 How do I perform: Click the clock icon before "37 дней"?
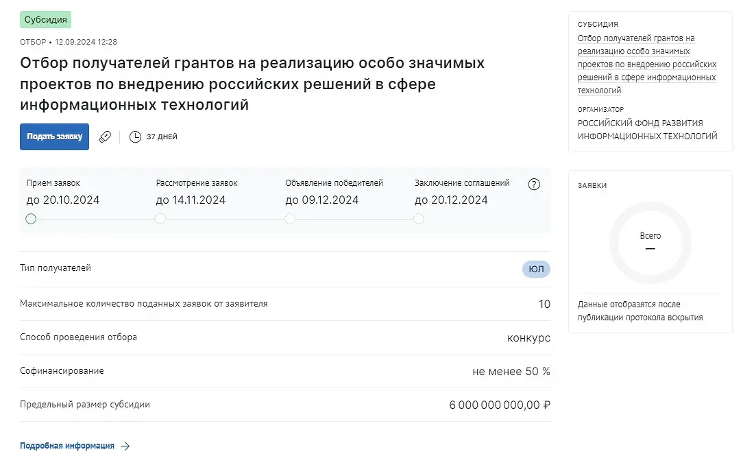pos(135,136)
